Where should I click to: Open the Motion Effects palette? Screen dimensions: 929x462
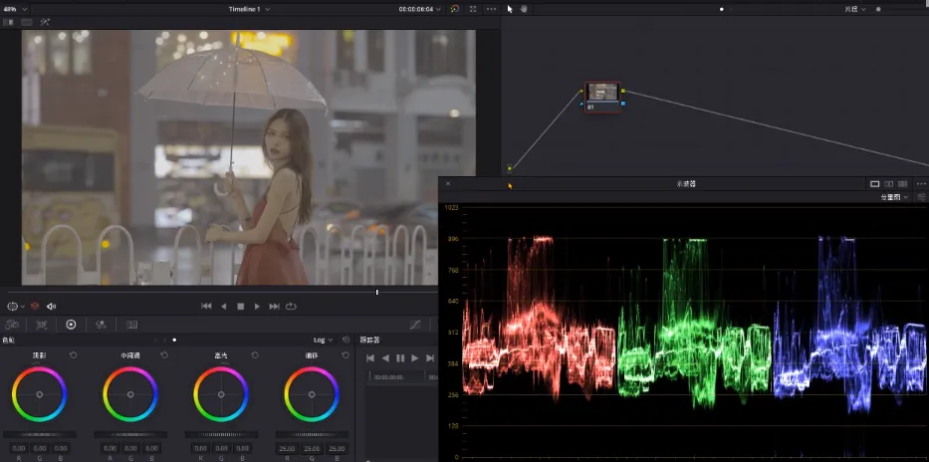(130, 325)
